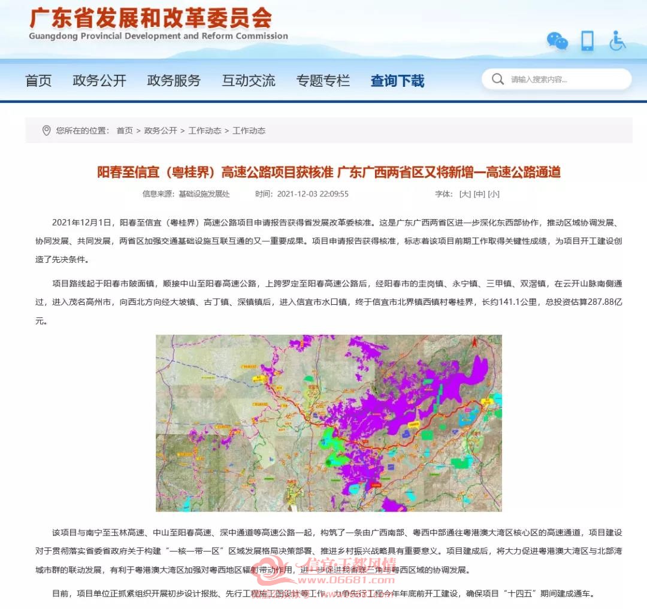
Task: Click the Guangdong commission logo title
Action: coord(150,18)
